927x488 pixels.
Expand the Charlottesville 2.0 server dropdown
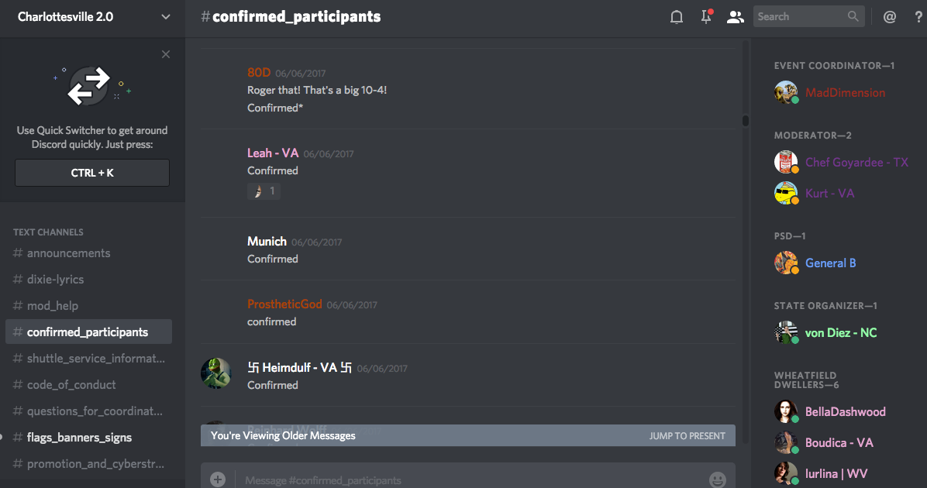(x=166, y=16)
